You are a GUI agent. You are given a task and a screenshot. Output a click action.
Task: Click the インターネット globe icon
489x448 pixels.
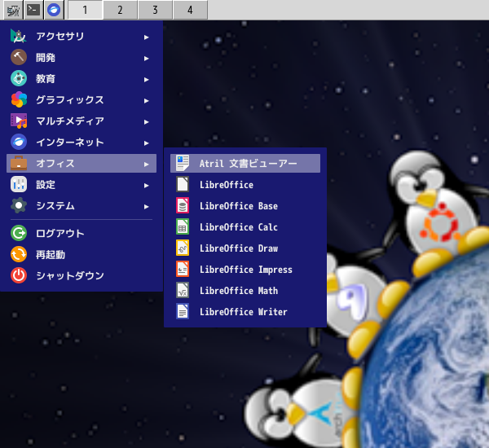[19, 143]
